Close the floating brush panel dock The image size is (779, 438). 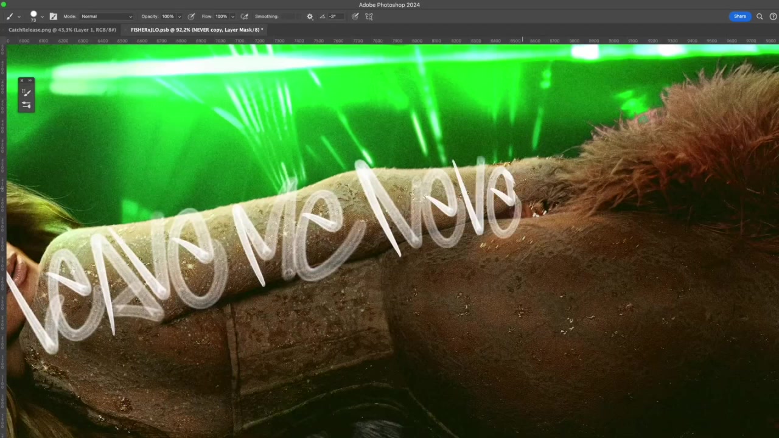(x=22, y=80)
